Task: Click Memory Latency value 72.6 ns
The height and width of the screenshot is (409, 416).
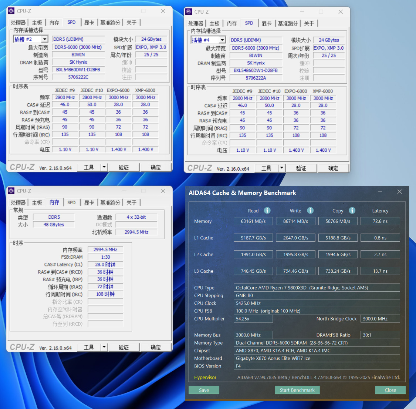Action: 380,221
